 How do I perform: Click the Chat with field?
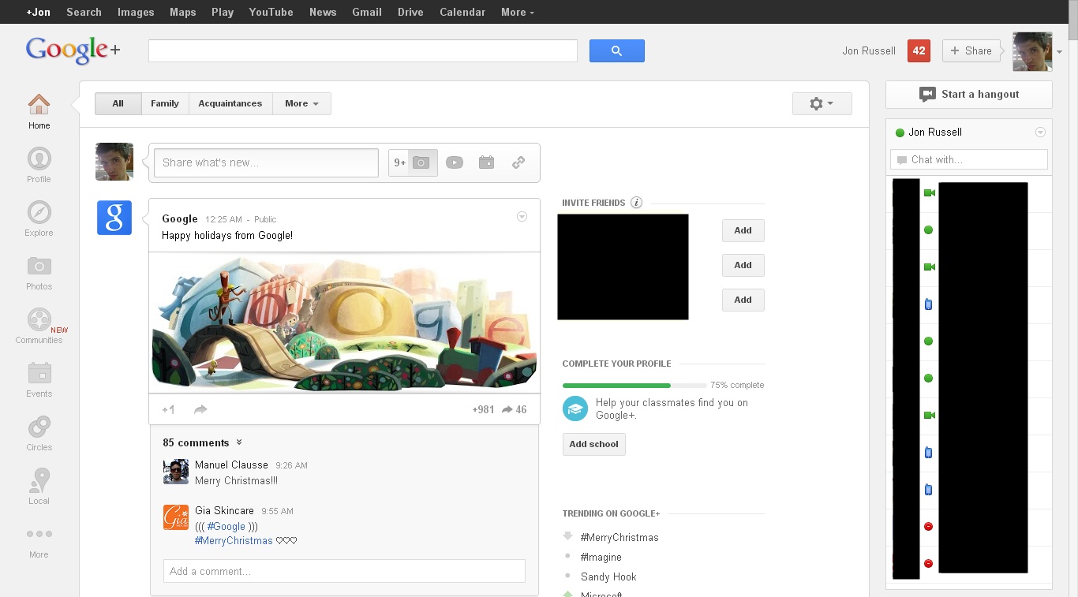point(969,159)
